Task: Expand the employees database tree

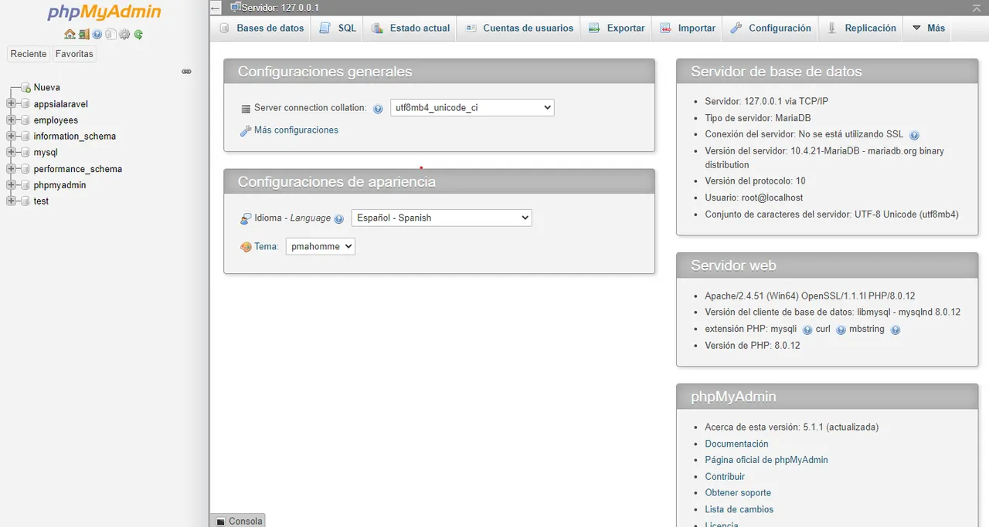Action: (x=11, y=120)
